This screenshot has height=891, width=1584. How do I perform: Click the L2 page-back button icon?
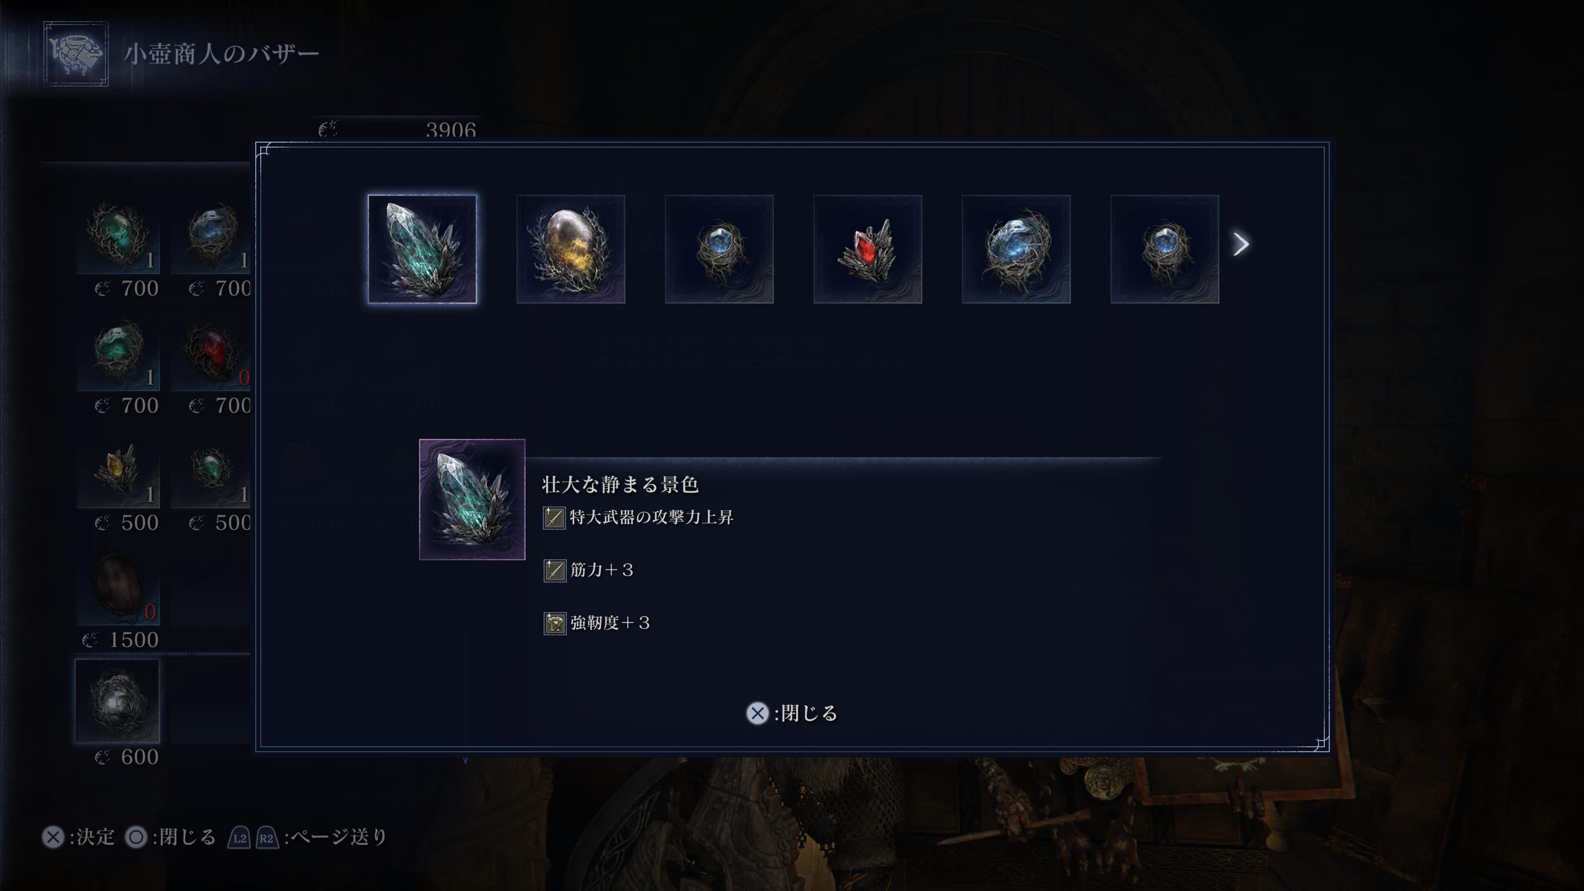pyautogui.click(x=239, y=837)
